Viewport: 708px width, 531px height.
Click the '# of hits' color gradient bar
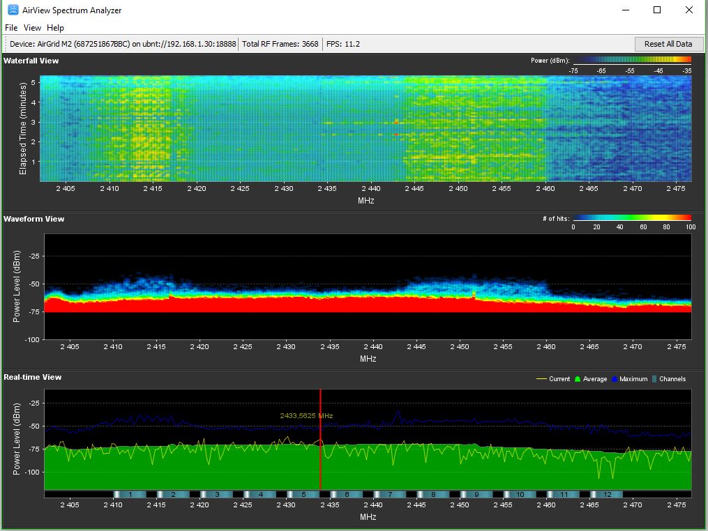tap(631, 218)
